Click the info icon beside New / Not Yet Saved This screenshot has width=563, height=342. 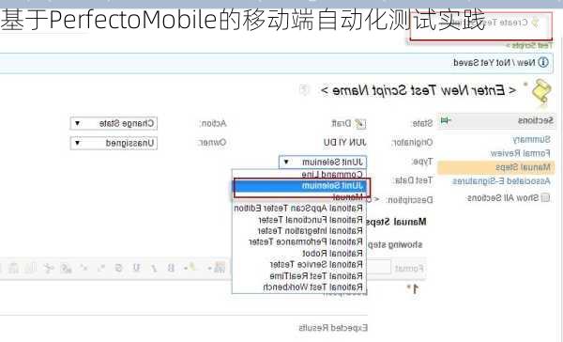(543, 62)
